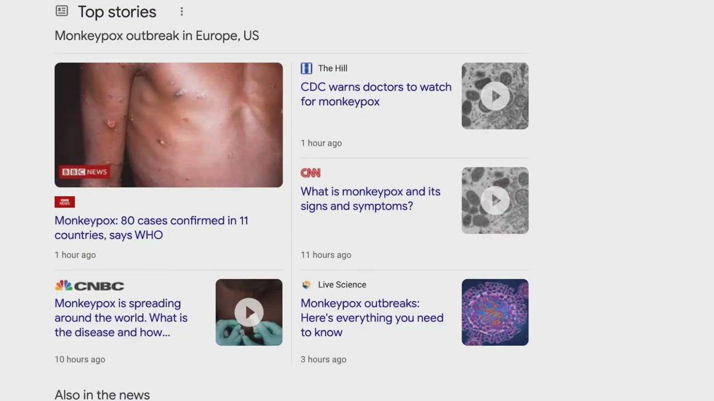This screenshot has height=401, width=714.
Task: Play the CNBC monkeypox video thumbnail
Action: click(x=249, y=312)
